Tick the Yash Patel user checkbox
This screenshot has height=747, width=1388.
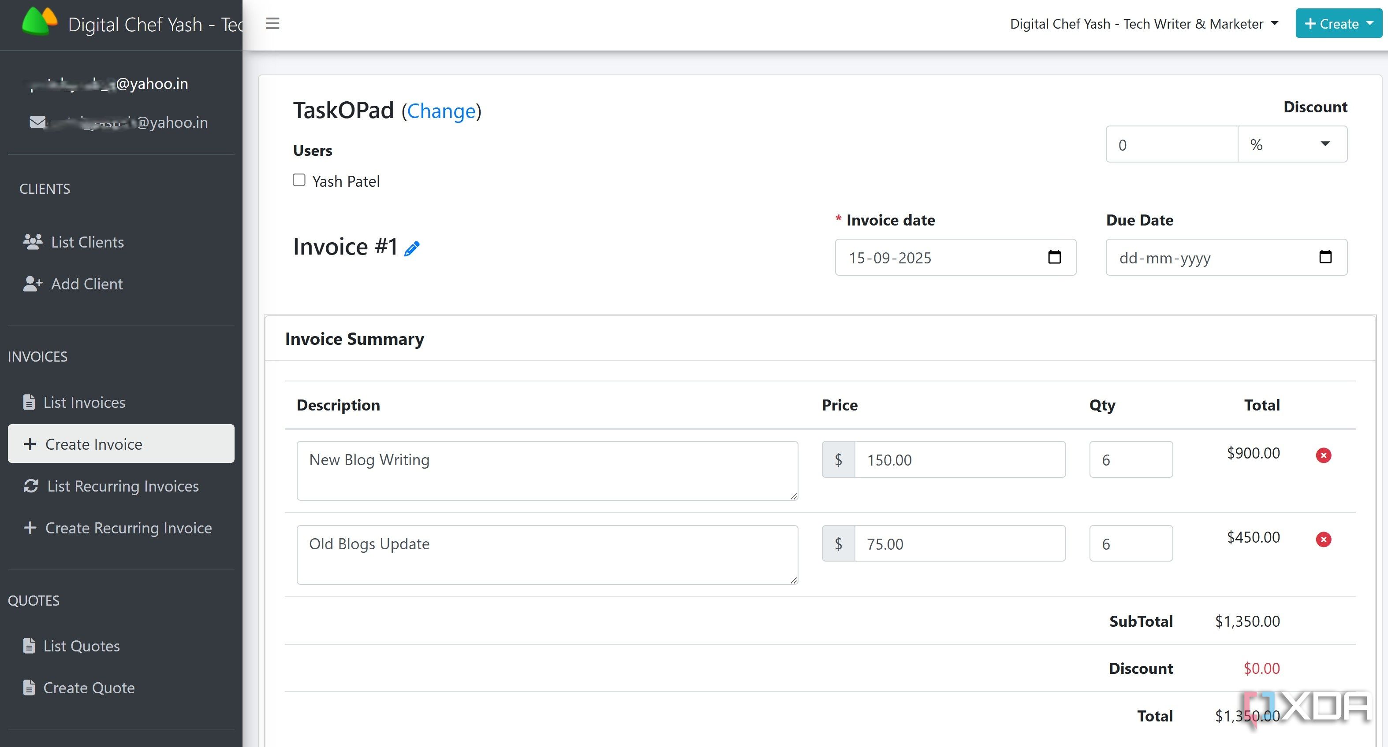pyautogui.click(x=299, y=180)
